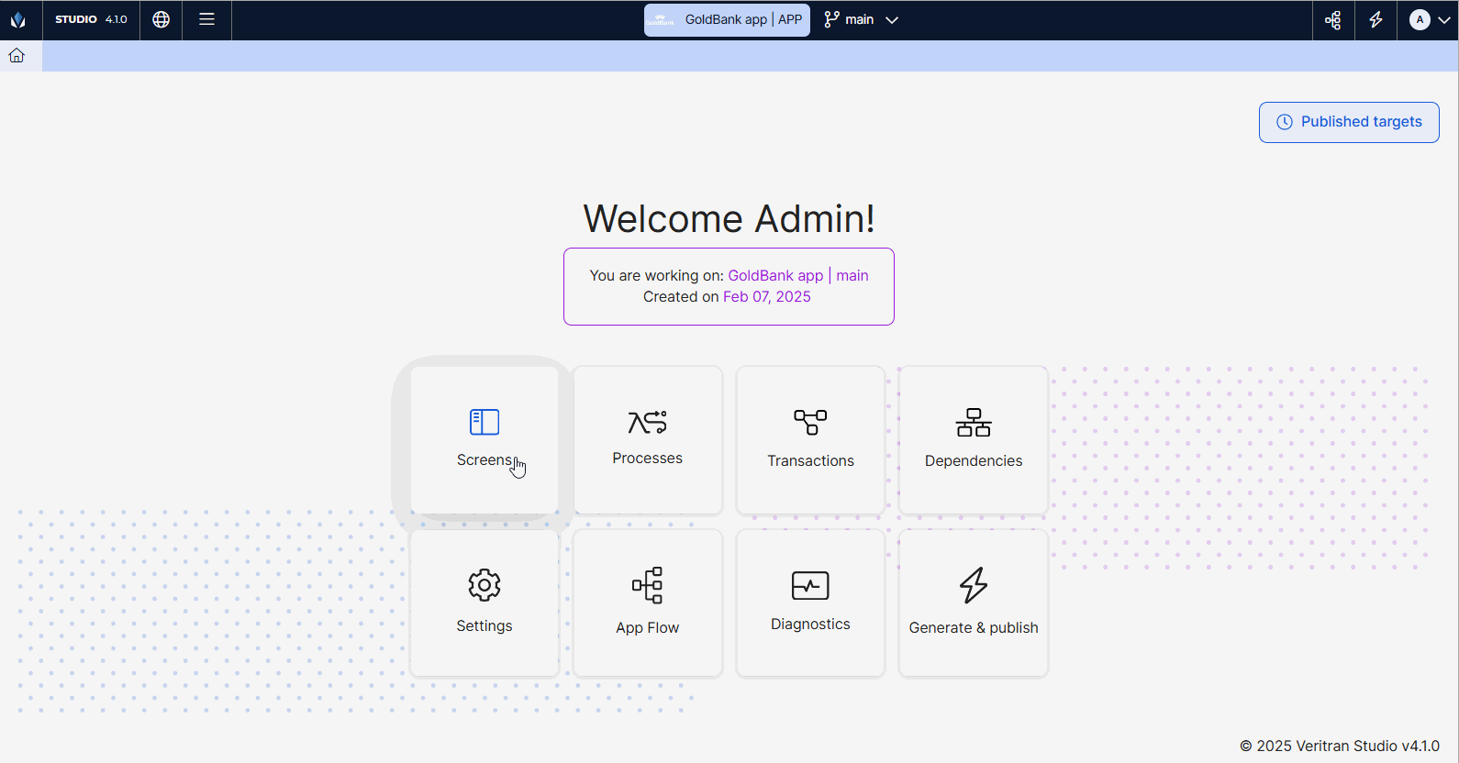The width and height of the screenshot is (1459, 763).
Task: Click the GoldBank app link in welcome box
Action: tap(775, 275)
